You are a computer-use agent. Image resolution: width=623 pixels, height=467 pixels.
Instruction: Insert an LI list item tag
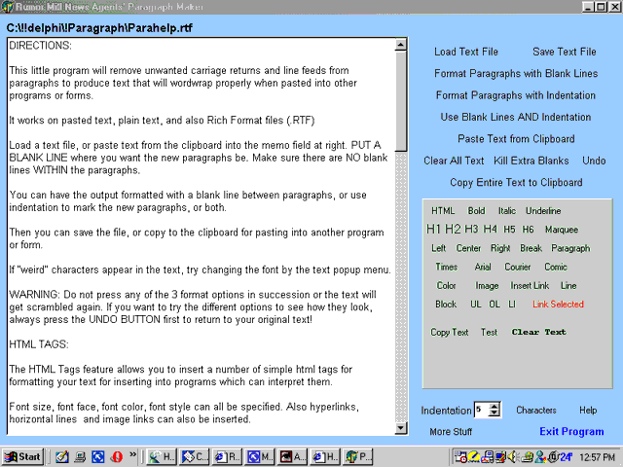point(512,305)
